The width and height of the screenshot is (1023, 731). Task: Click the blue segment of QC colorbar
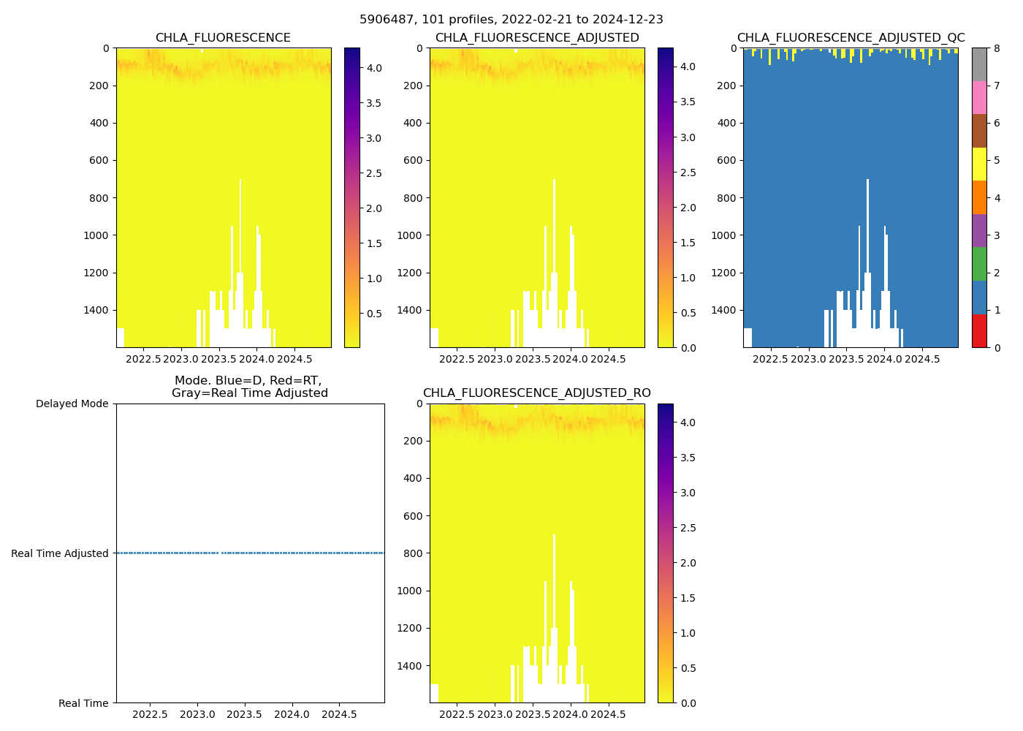(979, 297)
